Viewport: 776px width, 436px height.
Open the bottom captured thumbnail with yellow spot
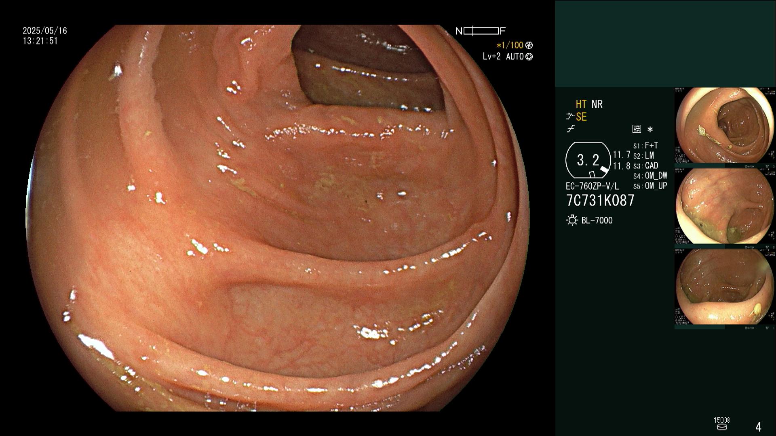[x=725, y=287]
